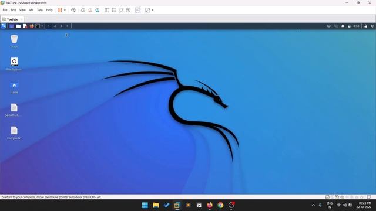
Task: Click the display icon in Kali panel tray
Action: (x=329, y=26)
